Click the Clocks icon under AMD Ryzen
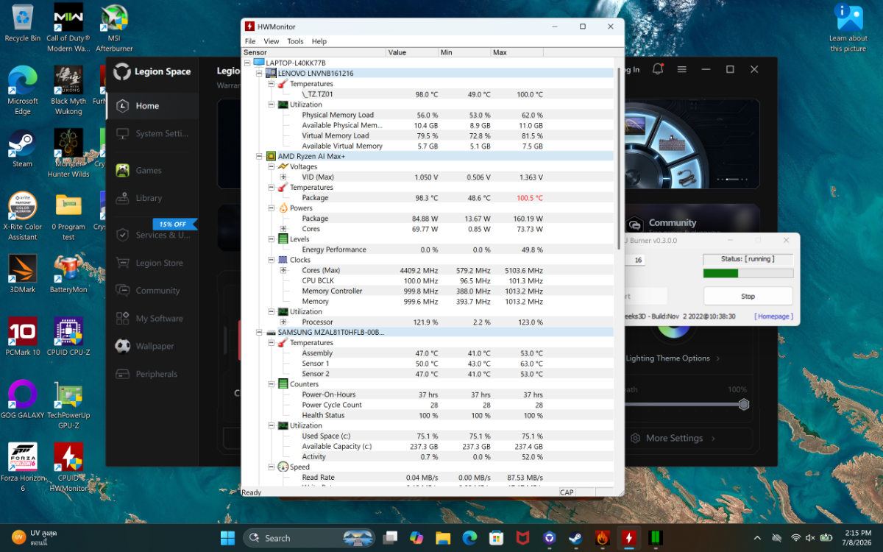The image size is (883, 552). pyautogui.click(x=283, y=260)
